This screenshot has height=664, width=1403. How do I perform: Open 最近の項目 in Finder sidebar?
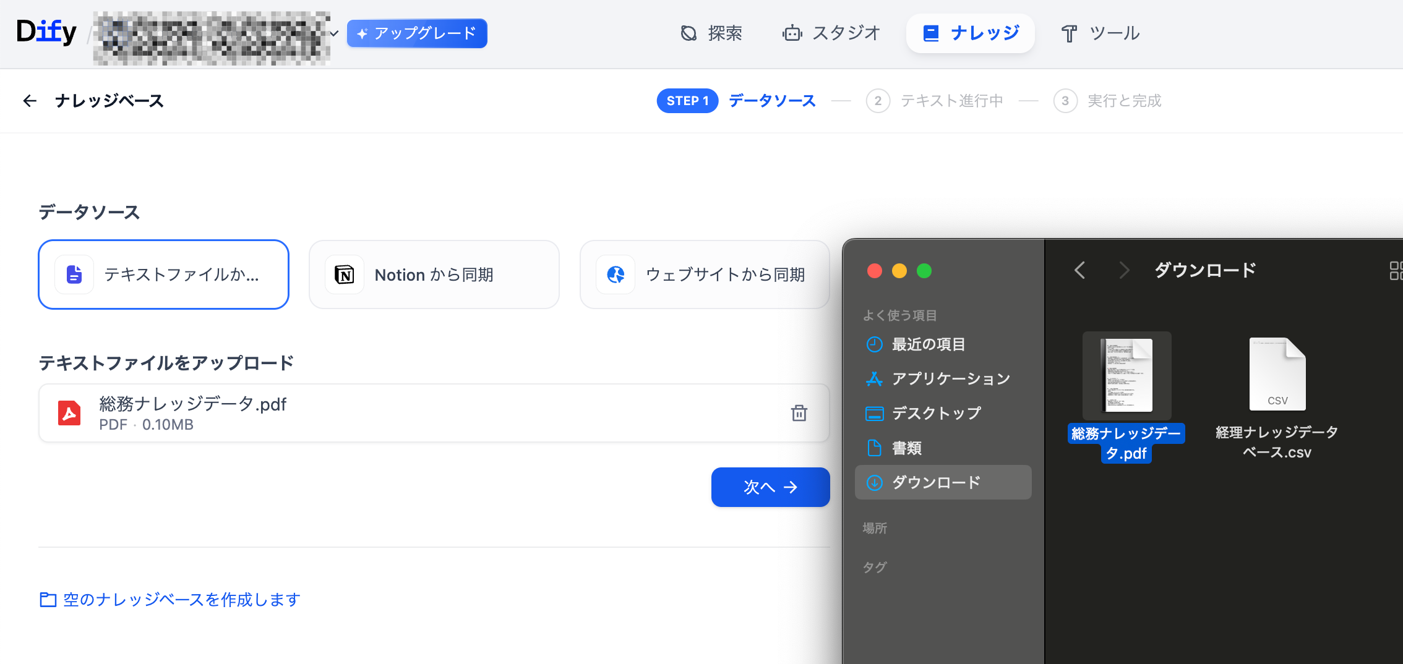click(x=928, y=344)
